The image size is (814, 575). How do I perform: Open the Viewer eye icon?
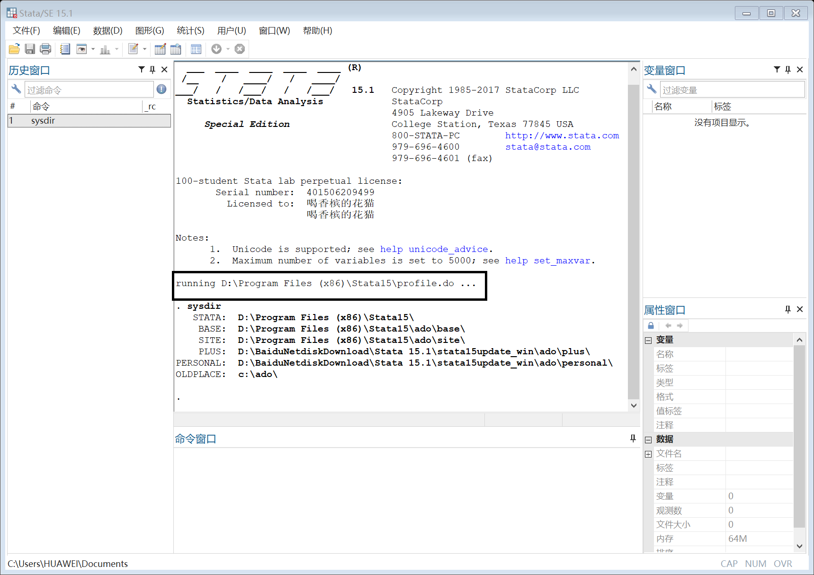[81, 49]
